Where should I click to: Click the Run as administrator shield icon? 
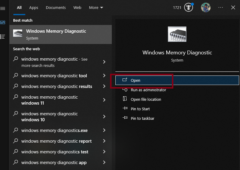pos(125,90)
